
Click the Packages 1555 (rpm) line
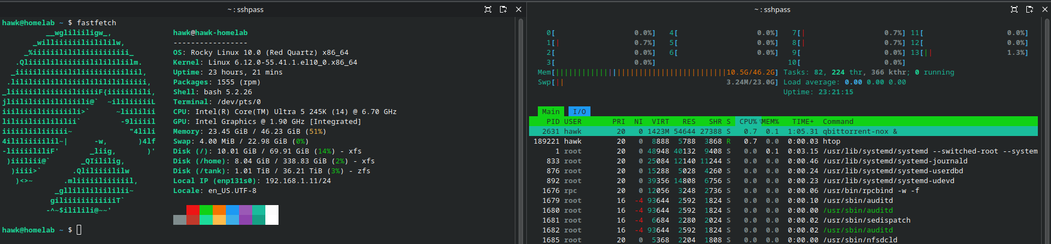point(217,82)
